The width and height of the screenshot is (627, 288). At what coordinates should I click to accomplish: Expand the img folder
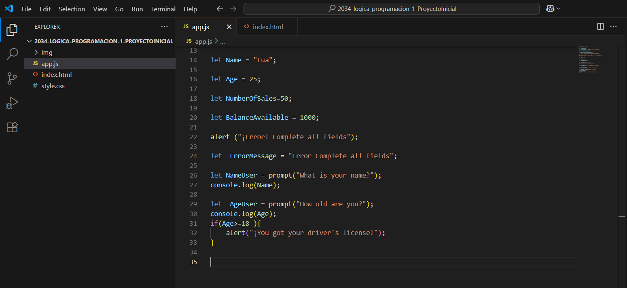[x=100, y=52]
